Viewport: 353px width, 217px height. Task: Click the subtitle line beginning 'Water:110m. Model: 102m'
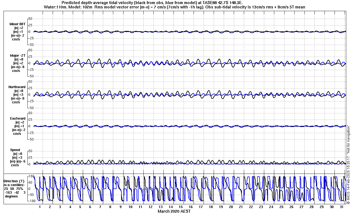pos(174,7)
